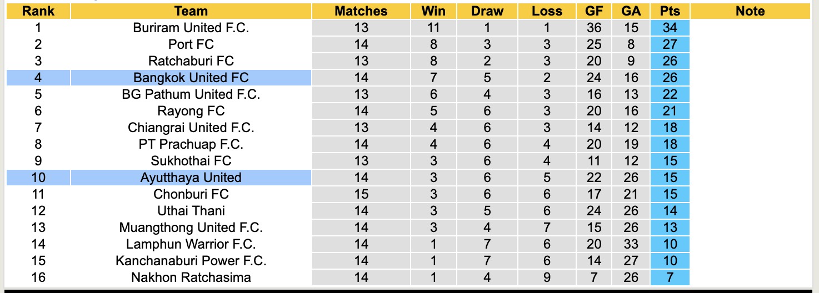The height and width of the screenshot is (293, 819).
Task: Click Nakhon Ratchasima's 7 points cell
Action: click(x=670, y=277)
